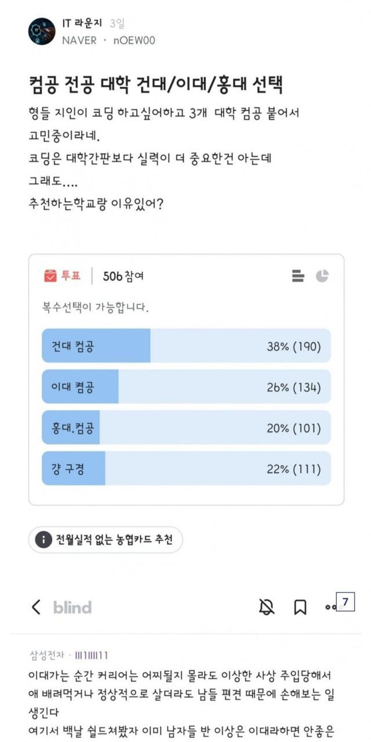
Task: View the NAVER nOEW00 author info
Action: point(108,41)
